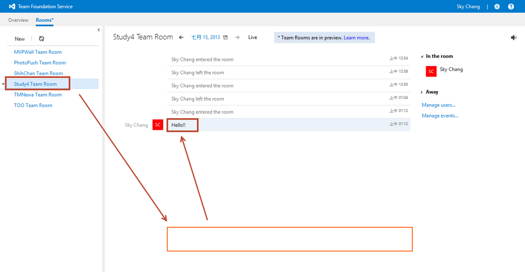Select the Hello!! message
The width and height of the screenshot is (525, 272).
click(x=289, y=125)
